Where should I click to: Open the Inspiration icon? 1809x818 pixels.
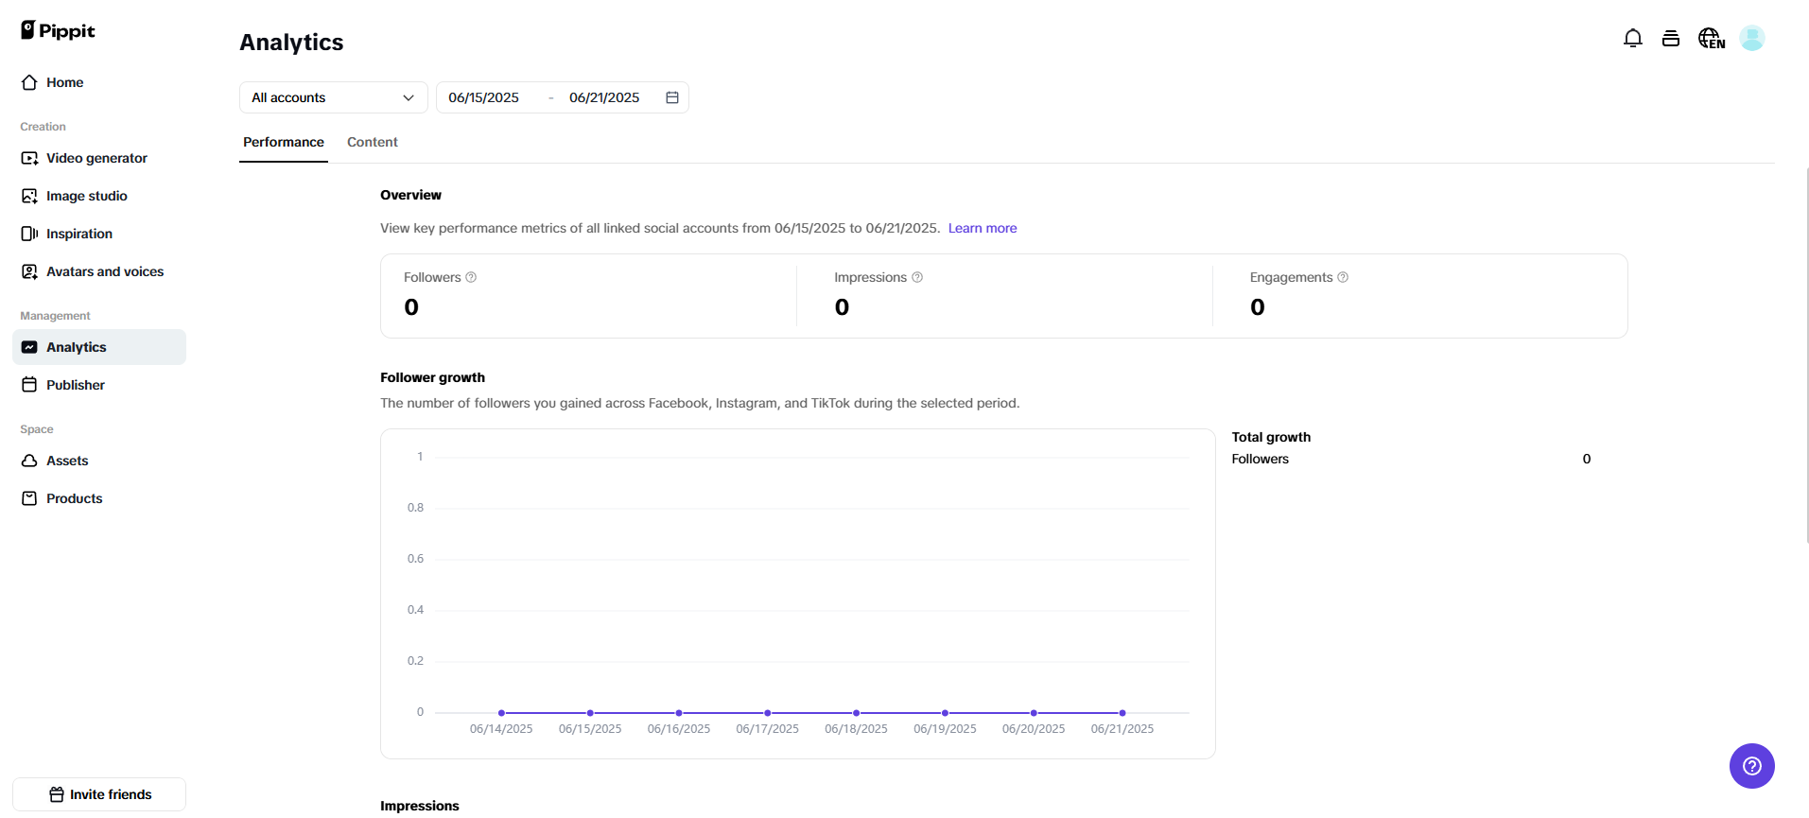coord(29,234)
